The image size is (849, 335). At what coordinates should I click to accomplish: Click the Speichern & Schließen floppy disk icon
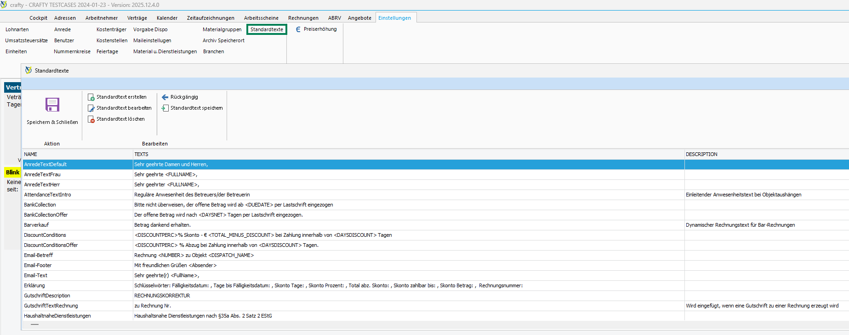pyautogui.click(x=52, y=105)
